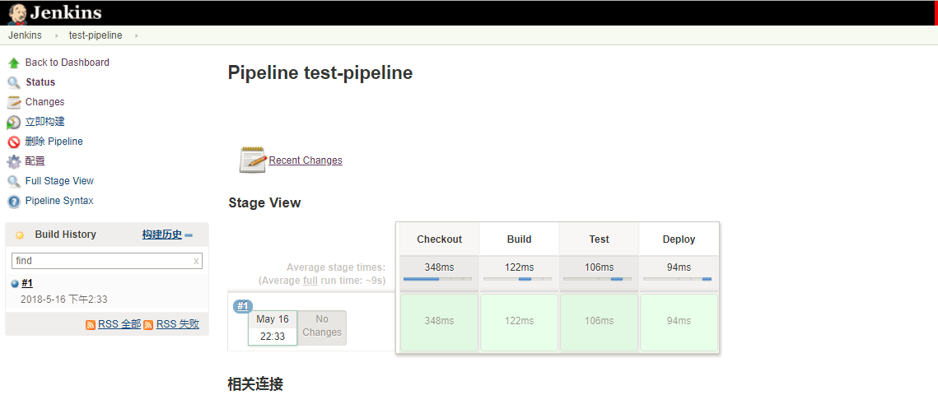This screenshot has width=938, height=409.
Task: Click the large Recent Changes notepad icon
Action: (x=253, y=160)
